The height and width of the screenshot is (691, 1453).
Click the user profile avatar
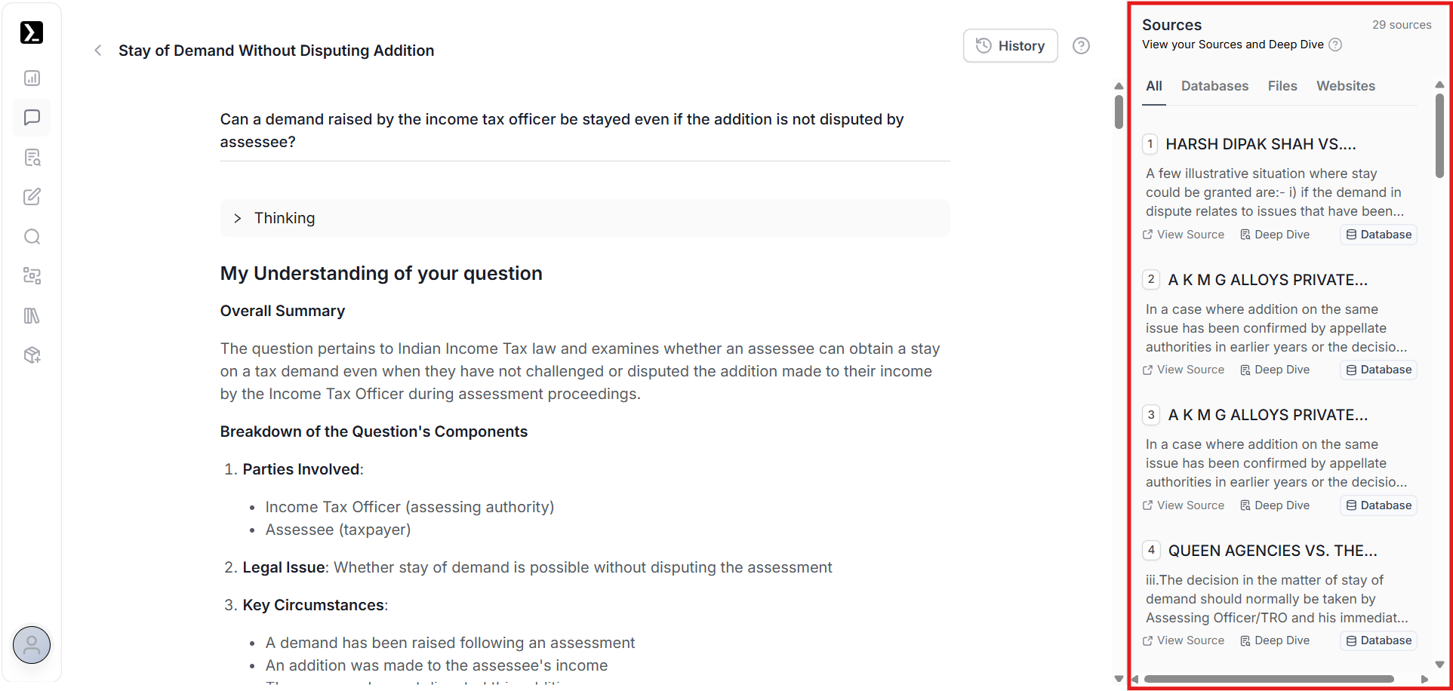[32, 645]
